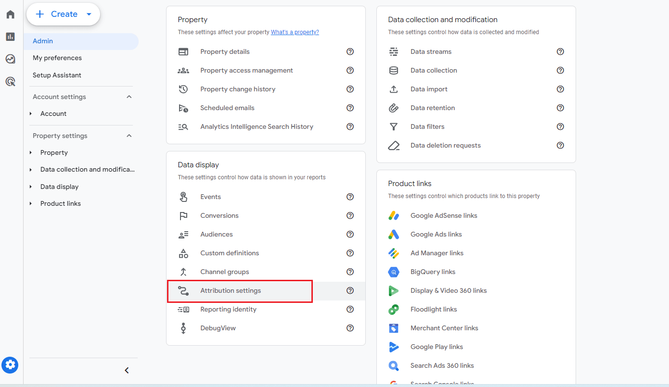669x387 pixels.
Task: Expand Data collection and modification sidebar arrow
Action: coord(31,170)
